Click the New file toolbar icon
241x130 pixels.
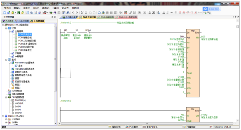tap(5, 13)
